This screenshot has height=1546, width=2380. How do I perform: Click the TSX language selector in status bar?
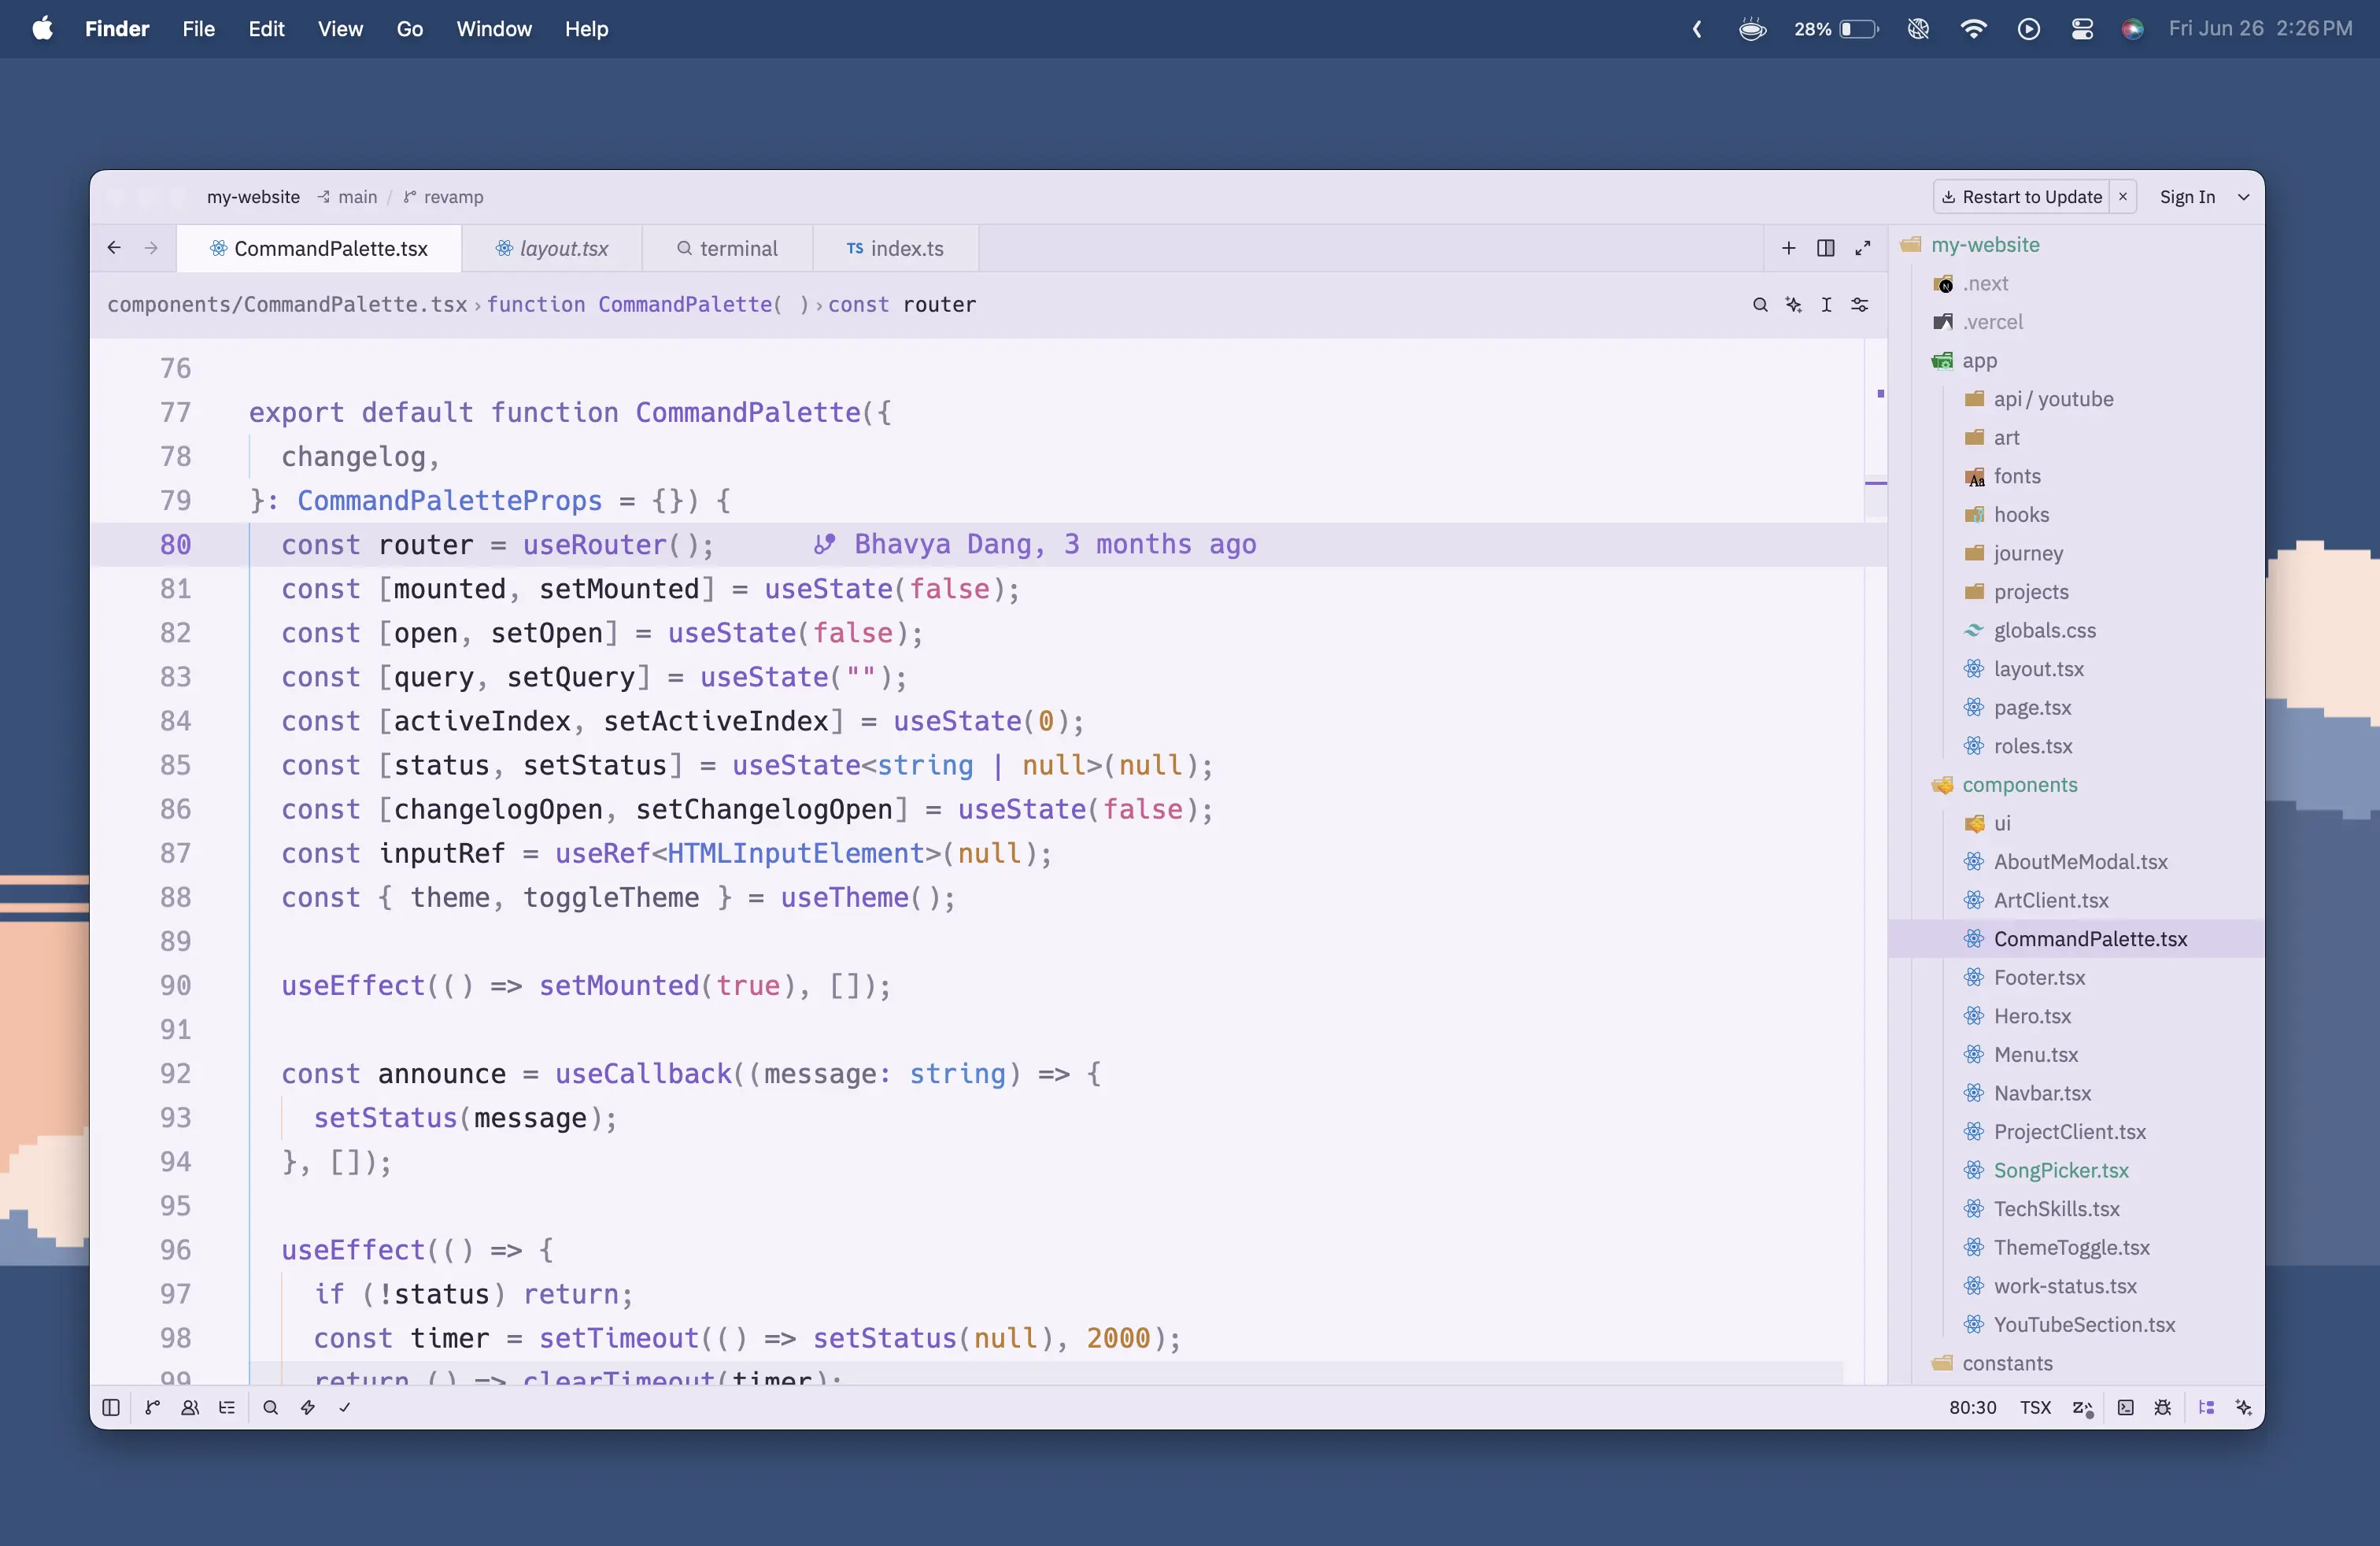(2034, 1407)
